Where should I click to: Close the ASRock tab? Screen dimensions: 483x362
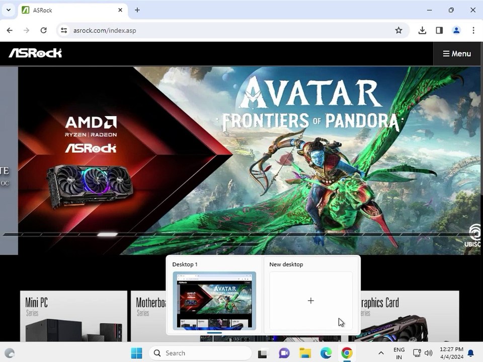(x=120, y=10)
